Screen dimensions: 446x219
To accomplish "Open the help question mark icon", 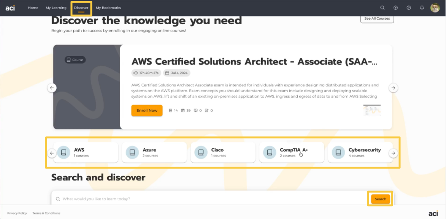I will click(x=409, y=8).
